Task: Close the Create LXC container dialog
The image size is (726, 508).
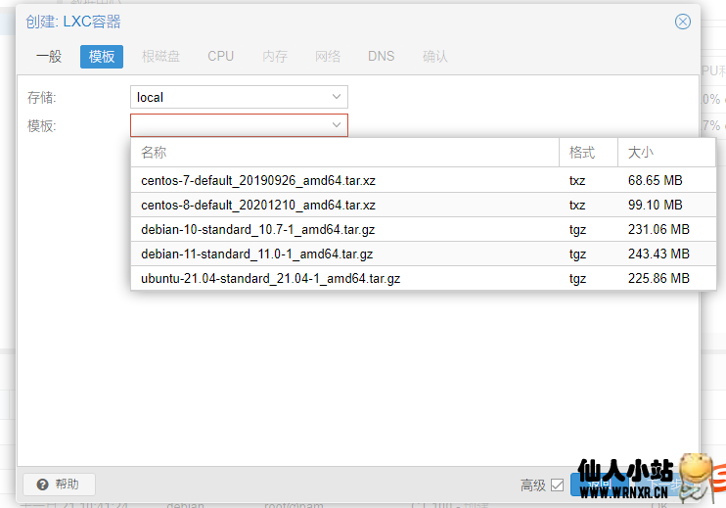Action: tap(683, 22)
